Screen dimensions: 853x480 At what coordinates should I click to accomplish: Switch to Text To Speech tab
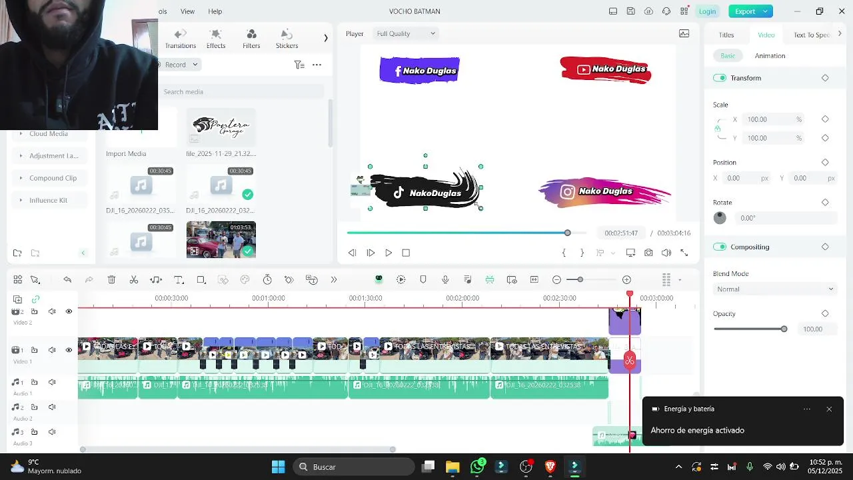click(812, 35)
